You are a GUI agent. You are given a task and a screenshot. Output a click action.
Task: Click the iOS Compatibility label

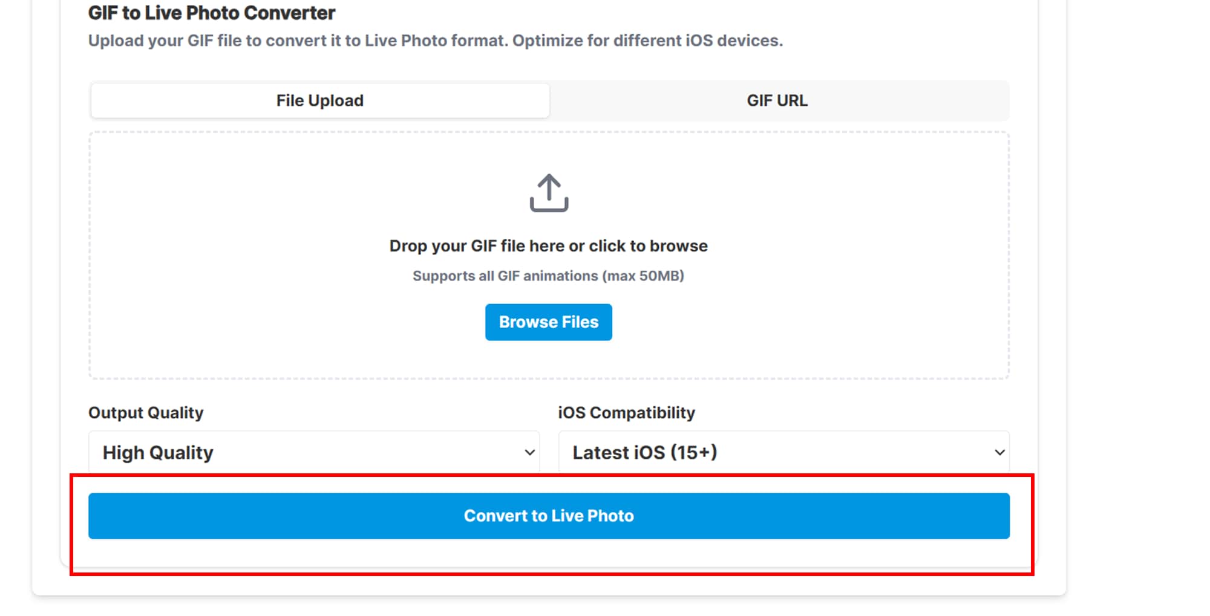point(626,412)
